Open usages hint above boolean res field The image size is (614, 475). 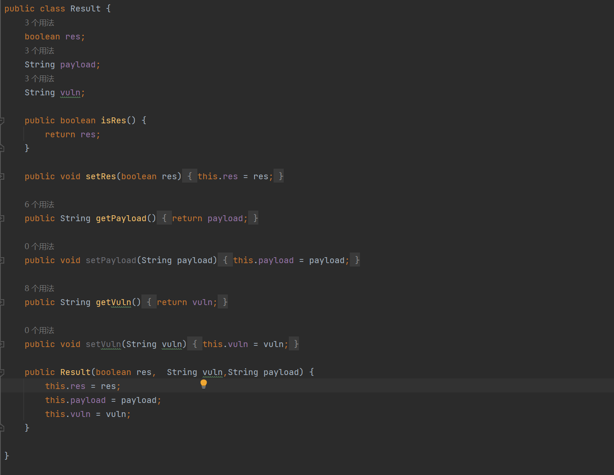tap(39, 23)
